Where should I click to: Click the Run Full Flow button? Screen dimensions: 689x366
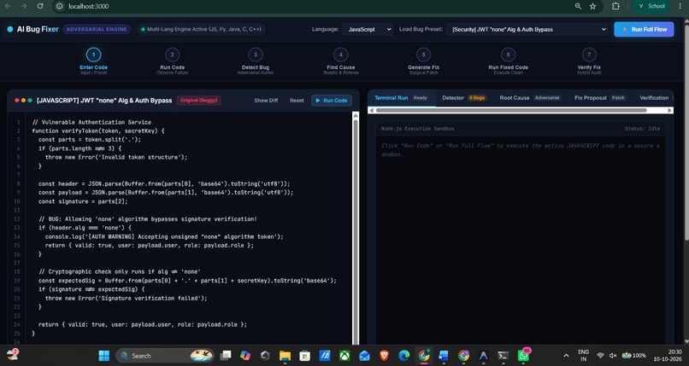pos(644,29)
